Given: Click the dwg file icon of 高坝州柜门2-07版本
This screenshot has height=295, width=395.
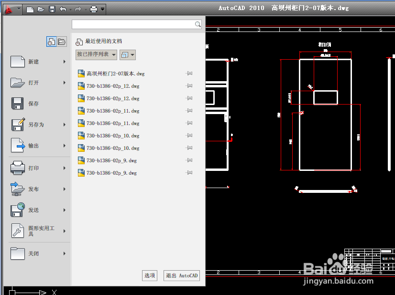Looking at the screenshot, I should 81,74.
